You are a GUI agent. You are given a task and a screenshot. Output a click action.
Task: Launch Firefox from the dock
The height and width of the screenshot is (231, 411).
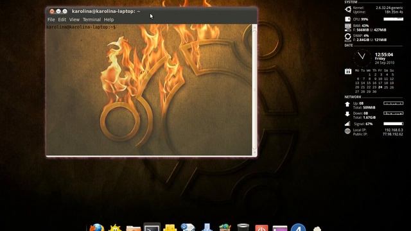tap(97, 227)
